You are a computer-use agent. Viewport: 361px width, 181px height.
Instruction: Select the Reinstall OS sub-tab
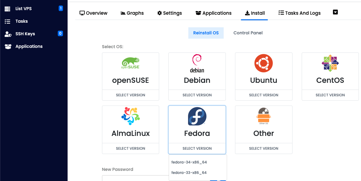click(206, 33)
